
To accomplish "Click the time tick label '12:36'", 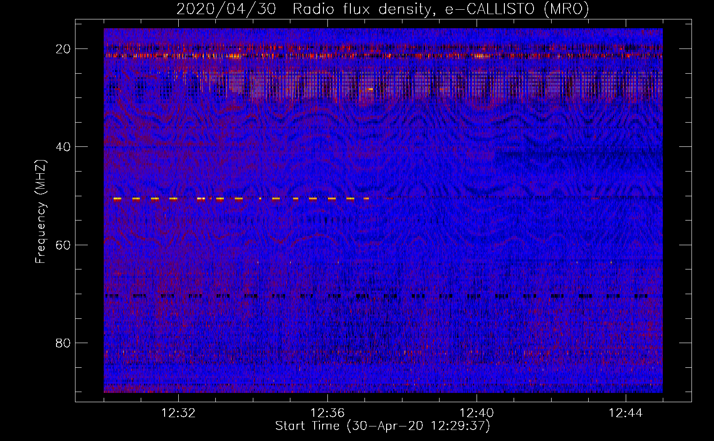I will (x=327, y=413).
